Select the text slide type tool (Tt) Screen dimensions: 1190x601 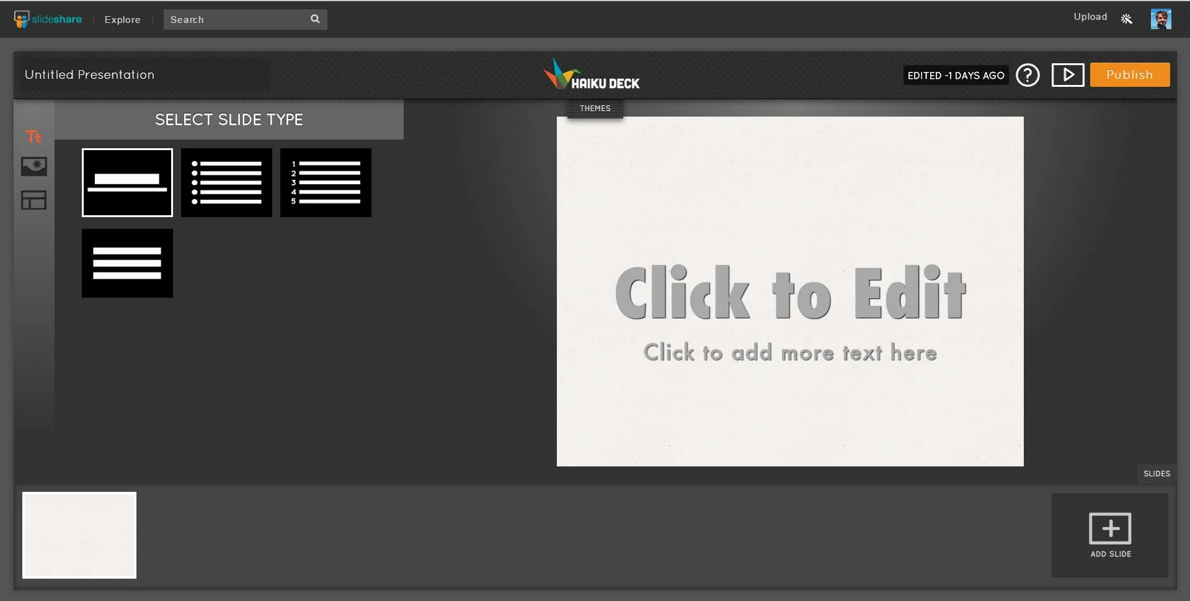34,136
